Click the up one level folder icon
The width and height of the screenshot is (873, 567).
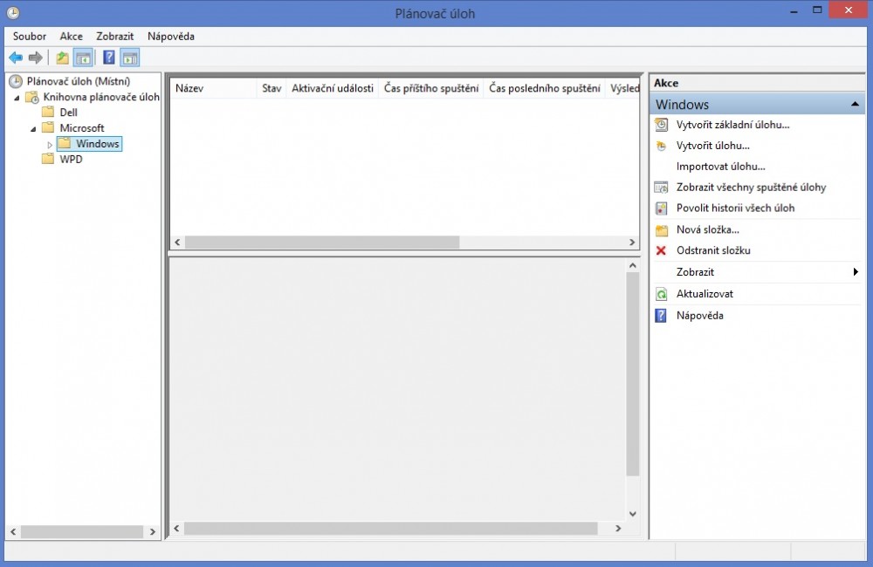pos(62,58)
